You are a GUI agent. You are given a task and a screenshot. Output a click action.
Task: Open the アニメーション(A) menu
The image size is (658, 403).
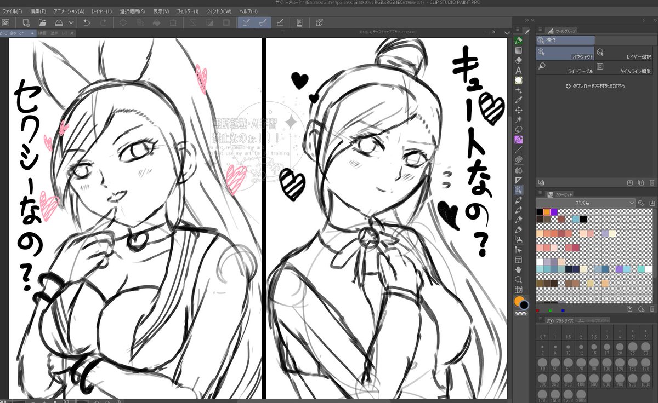click(x=69, y=11)
